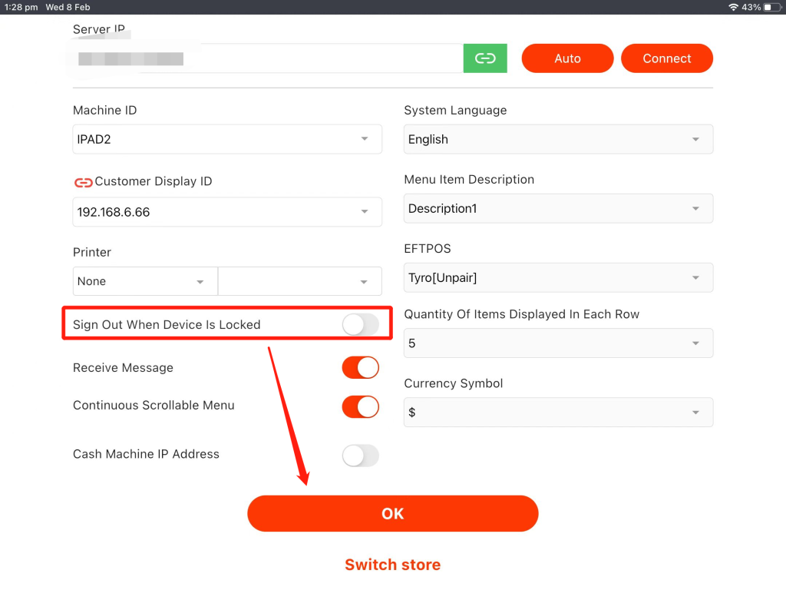Change Quantity Of Items Displayed In Each Row
786x590 pixels.
(x=558, y=343)
